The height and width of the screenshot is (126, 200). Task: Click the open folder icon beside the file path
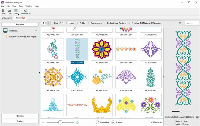point(197,117)
